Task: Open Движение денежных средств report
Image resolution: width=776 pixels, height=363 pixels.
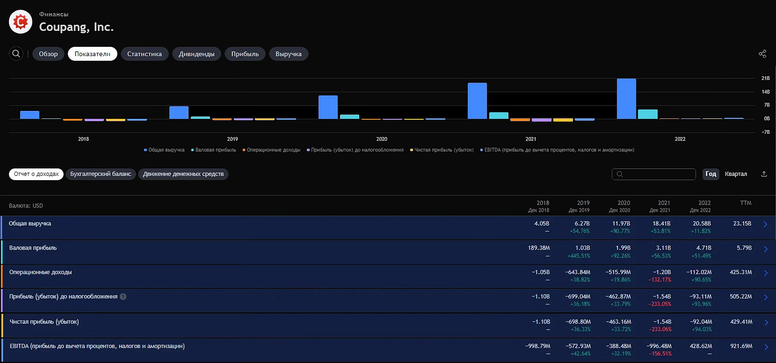Action: 183,174
